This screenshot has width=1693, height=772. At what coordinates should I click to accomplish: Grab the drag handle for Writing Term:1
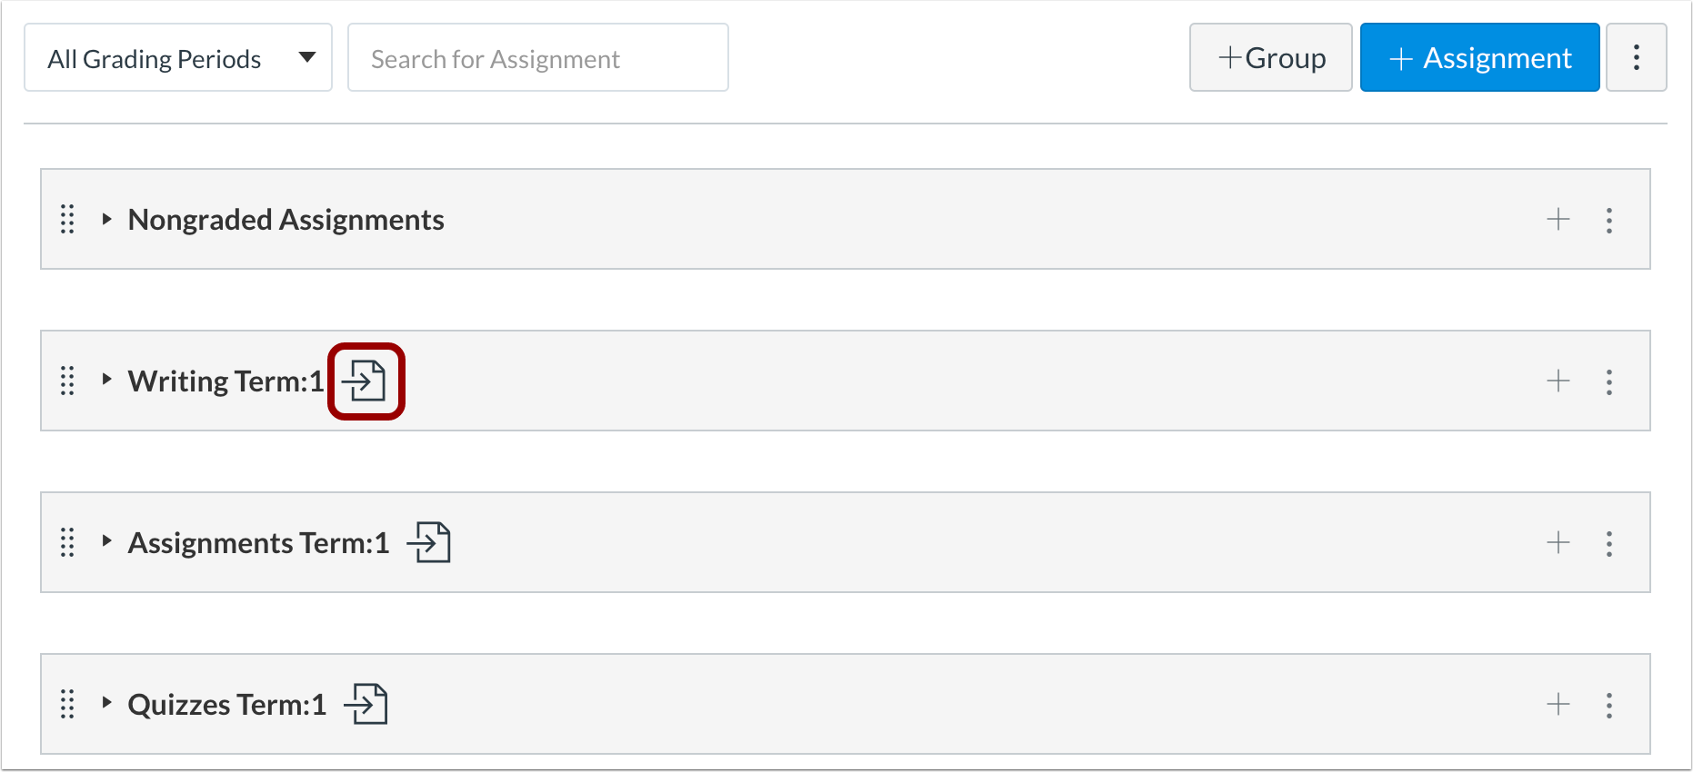pyautogui.click(x=66, y=382)
